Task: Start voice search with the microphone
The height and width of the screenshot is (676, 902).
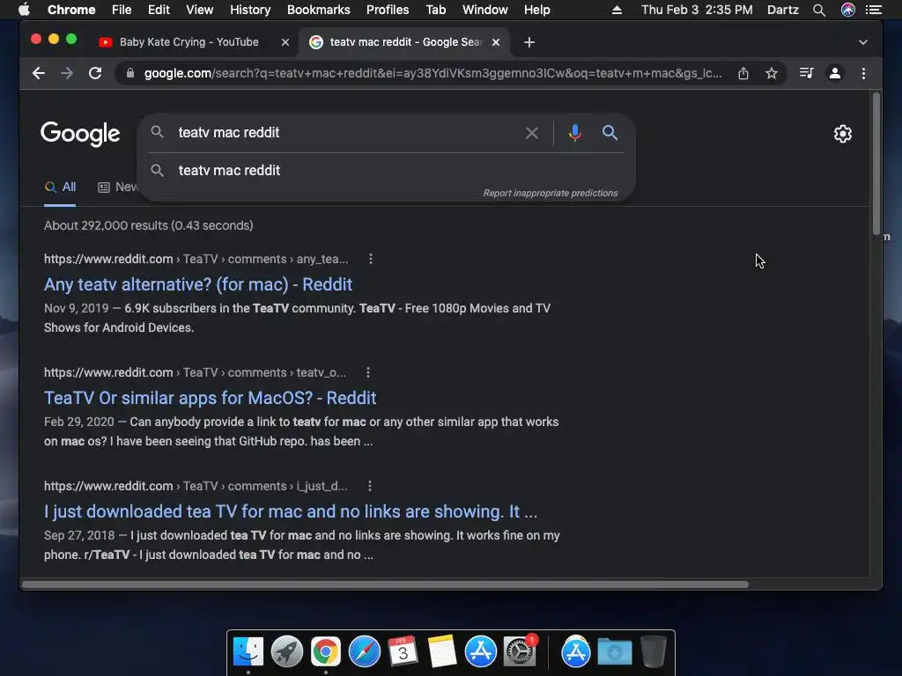Action: pos(574,133)
